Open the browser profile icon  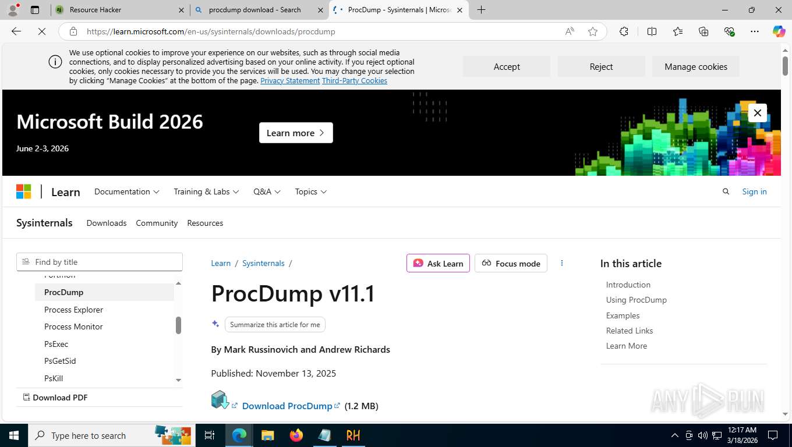pos(12,10)
